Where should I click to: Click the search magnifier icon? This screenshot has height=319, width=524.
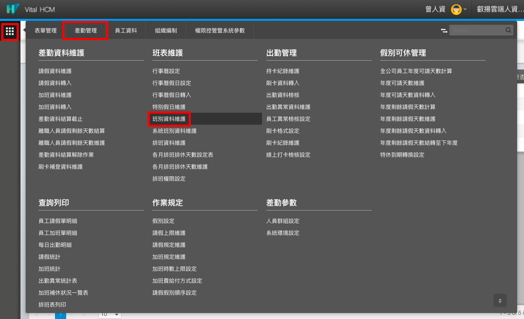point(508,30)
